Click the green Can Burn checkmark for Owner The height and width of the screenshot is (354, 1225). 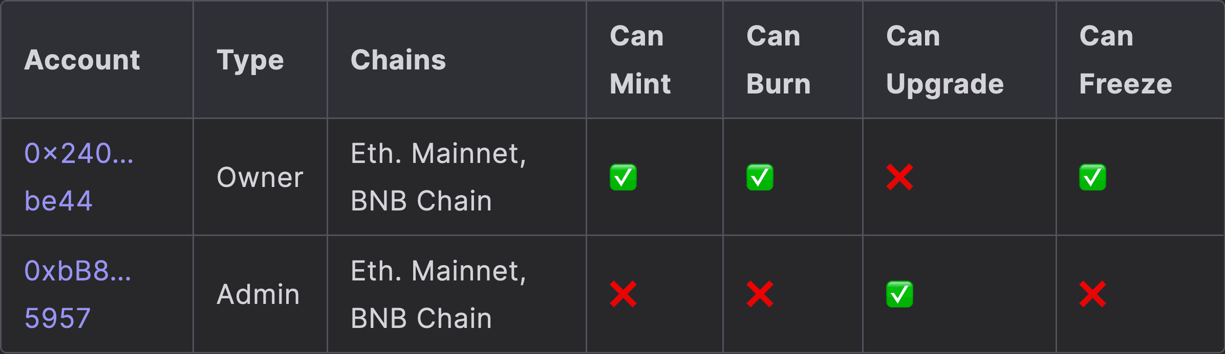(760, 177)
